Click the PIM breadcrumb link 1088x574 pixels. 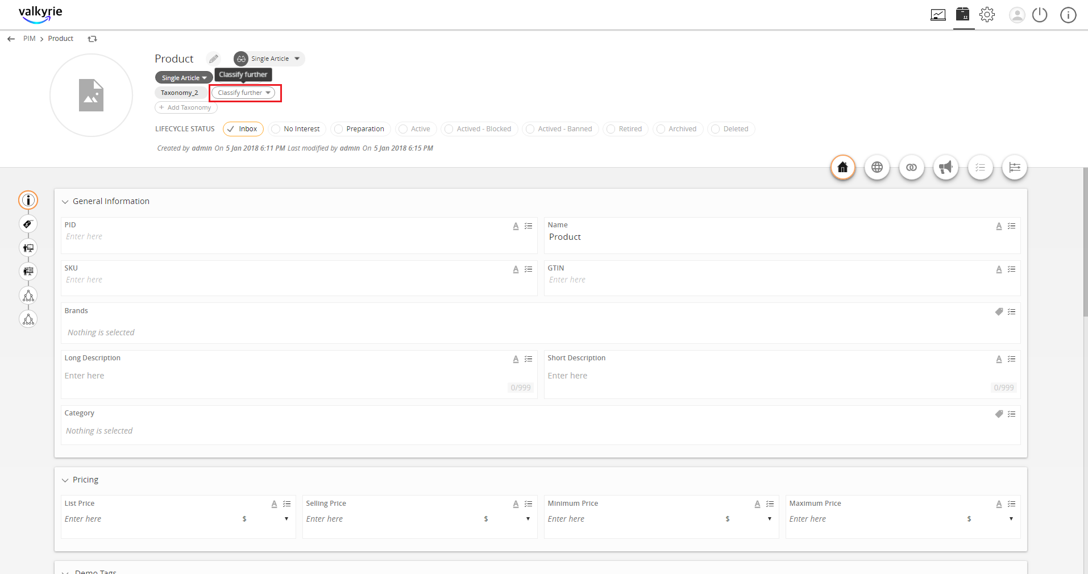pyautogui.click(x=29, y=39)
